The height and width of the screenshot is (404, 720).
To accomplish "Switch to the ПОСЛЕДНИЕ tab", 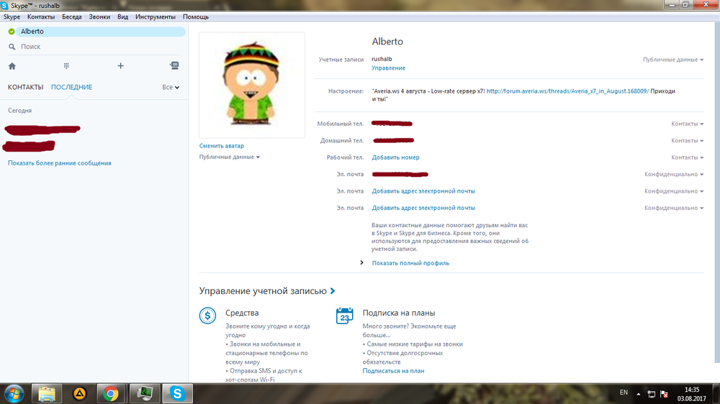I will (71, 87).
